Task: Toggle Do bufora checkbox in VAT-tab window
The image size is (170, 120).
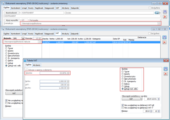Action: pyautogui.click(x=149, y=34)
